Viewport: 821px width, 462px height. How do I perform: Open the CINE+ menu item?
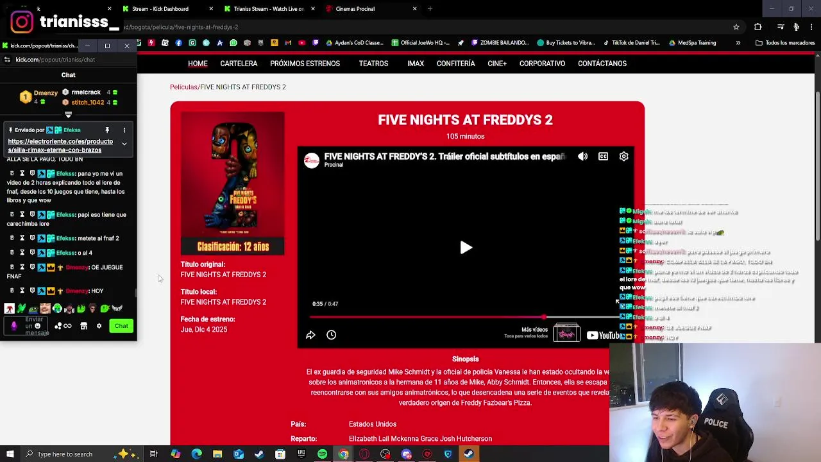tap(497, 64)
